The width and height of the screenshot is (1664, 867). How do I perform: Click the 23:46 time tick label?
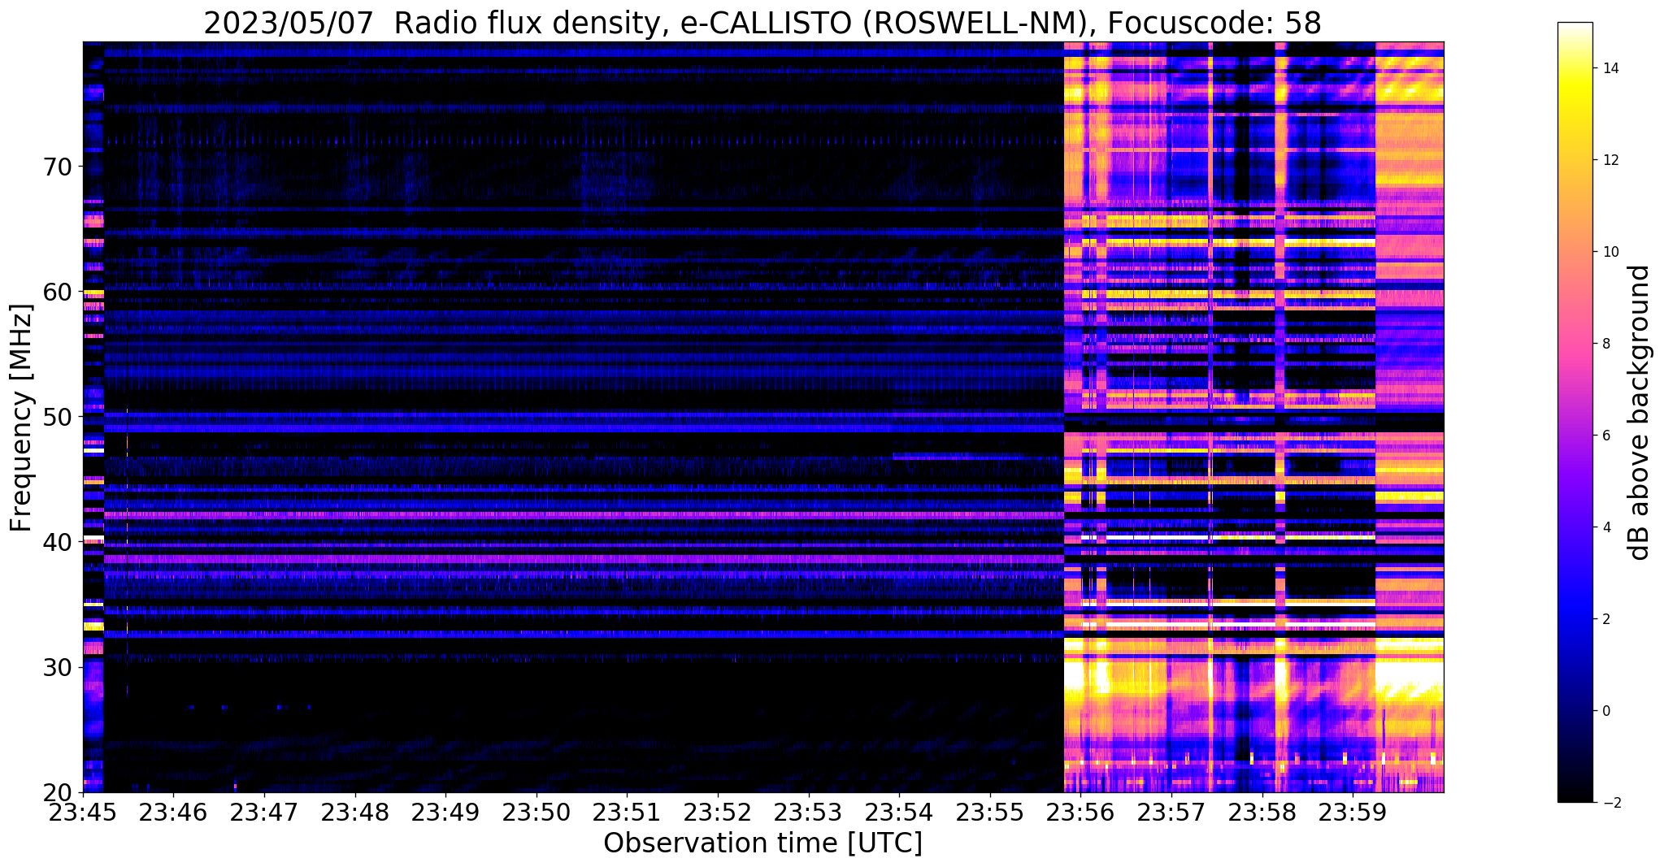click(x=173, y=813)
